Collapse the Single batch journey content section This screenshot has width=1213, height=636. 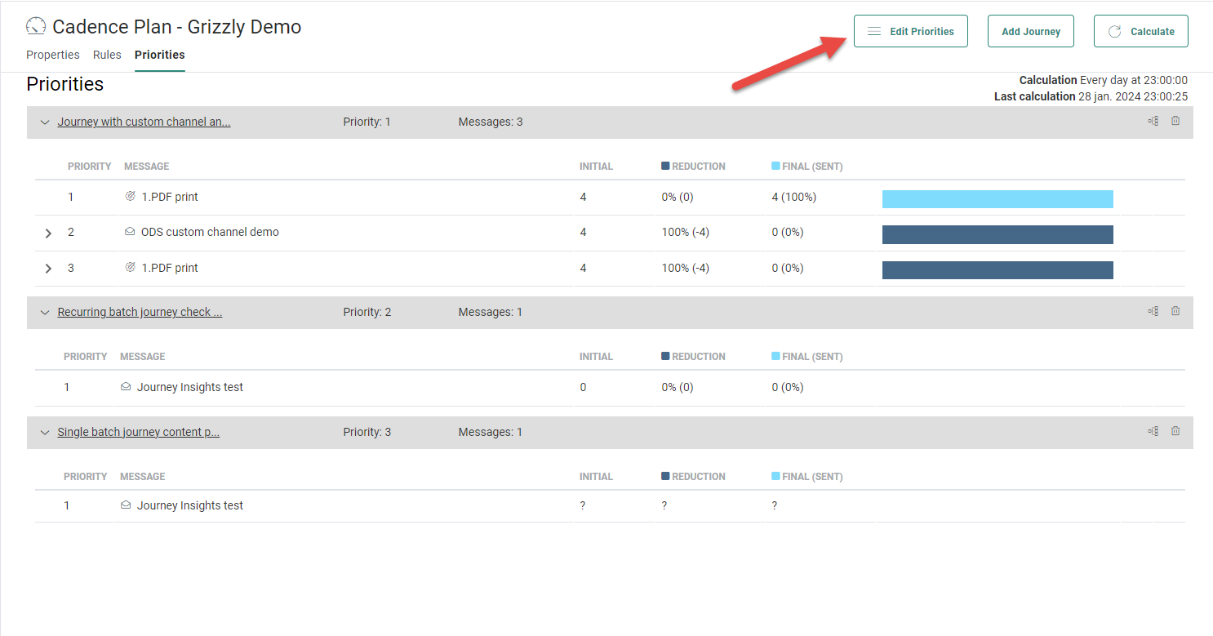45,433
